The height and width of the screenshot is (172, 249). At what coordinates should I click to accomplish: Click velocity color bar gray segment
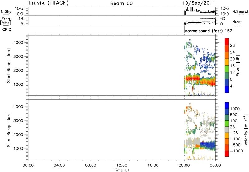[227, 129]
